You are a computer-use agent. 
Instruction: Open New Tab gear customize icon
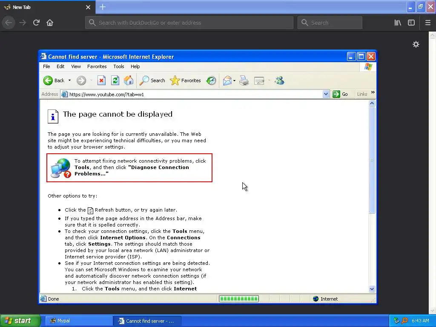(x=416, y=44)
